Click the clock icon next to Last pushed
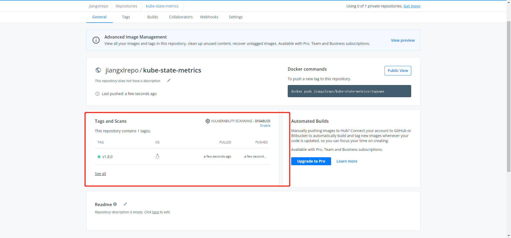Image resolution: width=511 pixels, height=238 pixels. (x=97, y=94)
